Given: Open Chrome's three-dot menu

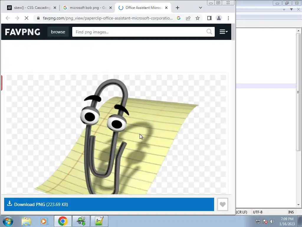Looking at the screenshot, I should point(228,18).
